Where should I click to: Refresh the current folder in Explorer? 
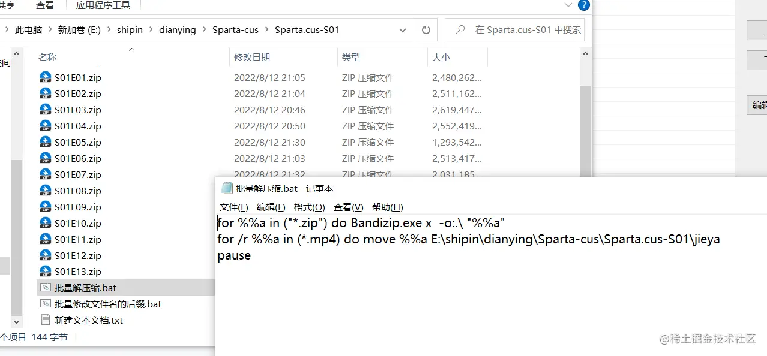pos(426,30)
